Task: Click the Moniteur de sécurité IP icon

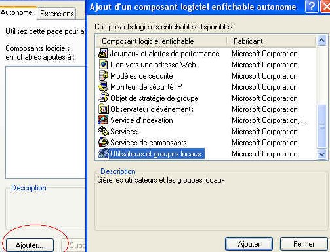Action: click(x=103, y=87)
